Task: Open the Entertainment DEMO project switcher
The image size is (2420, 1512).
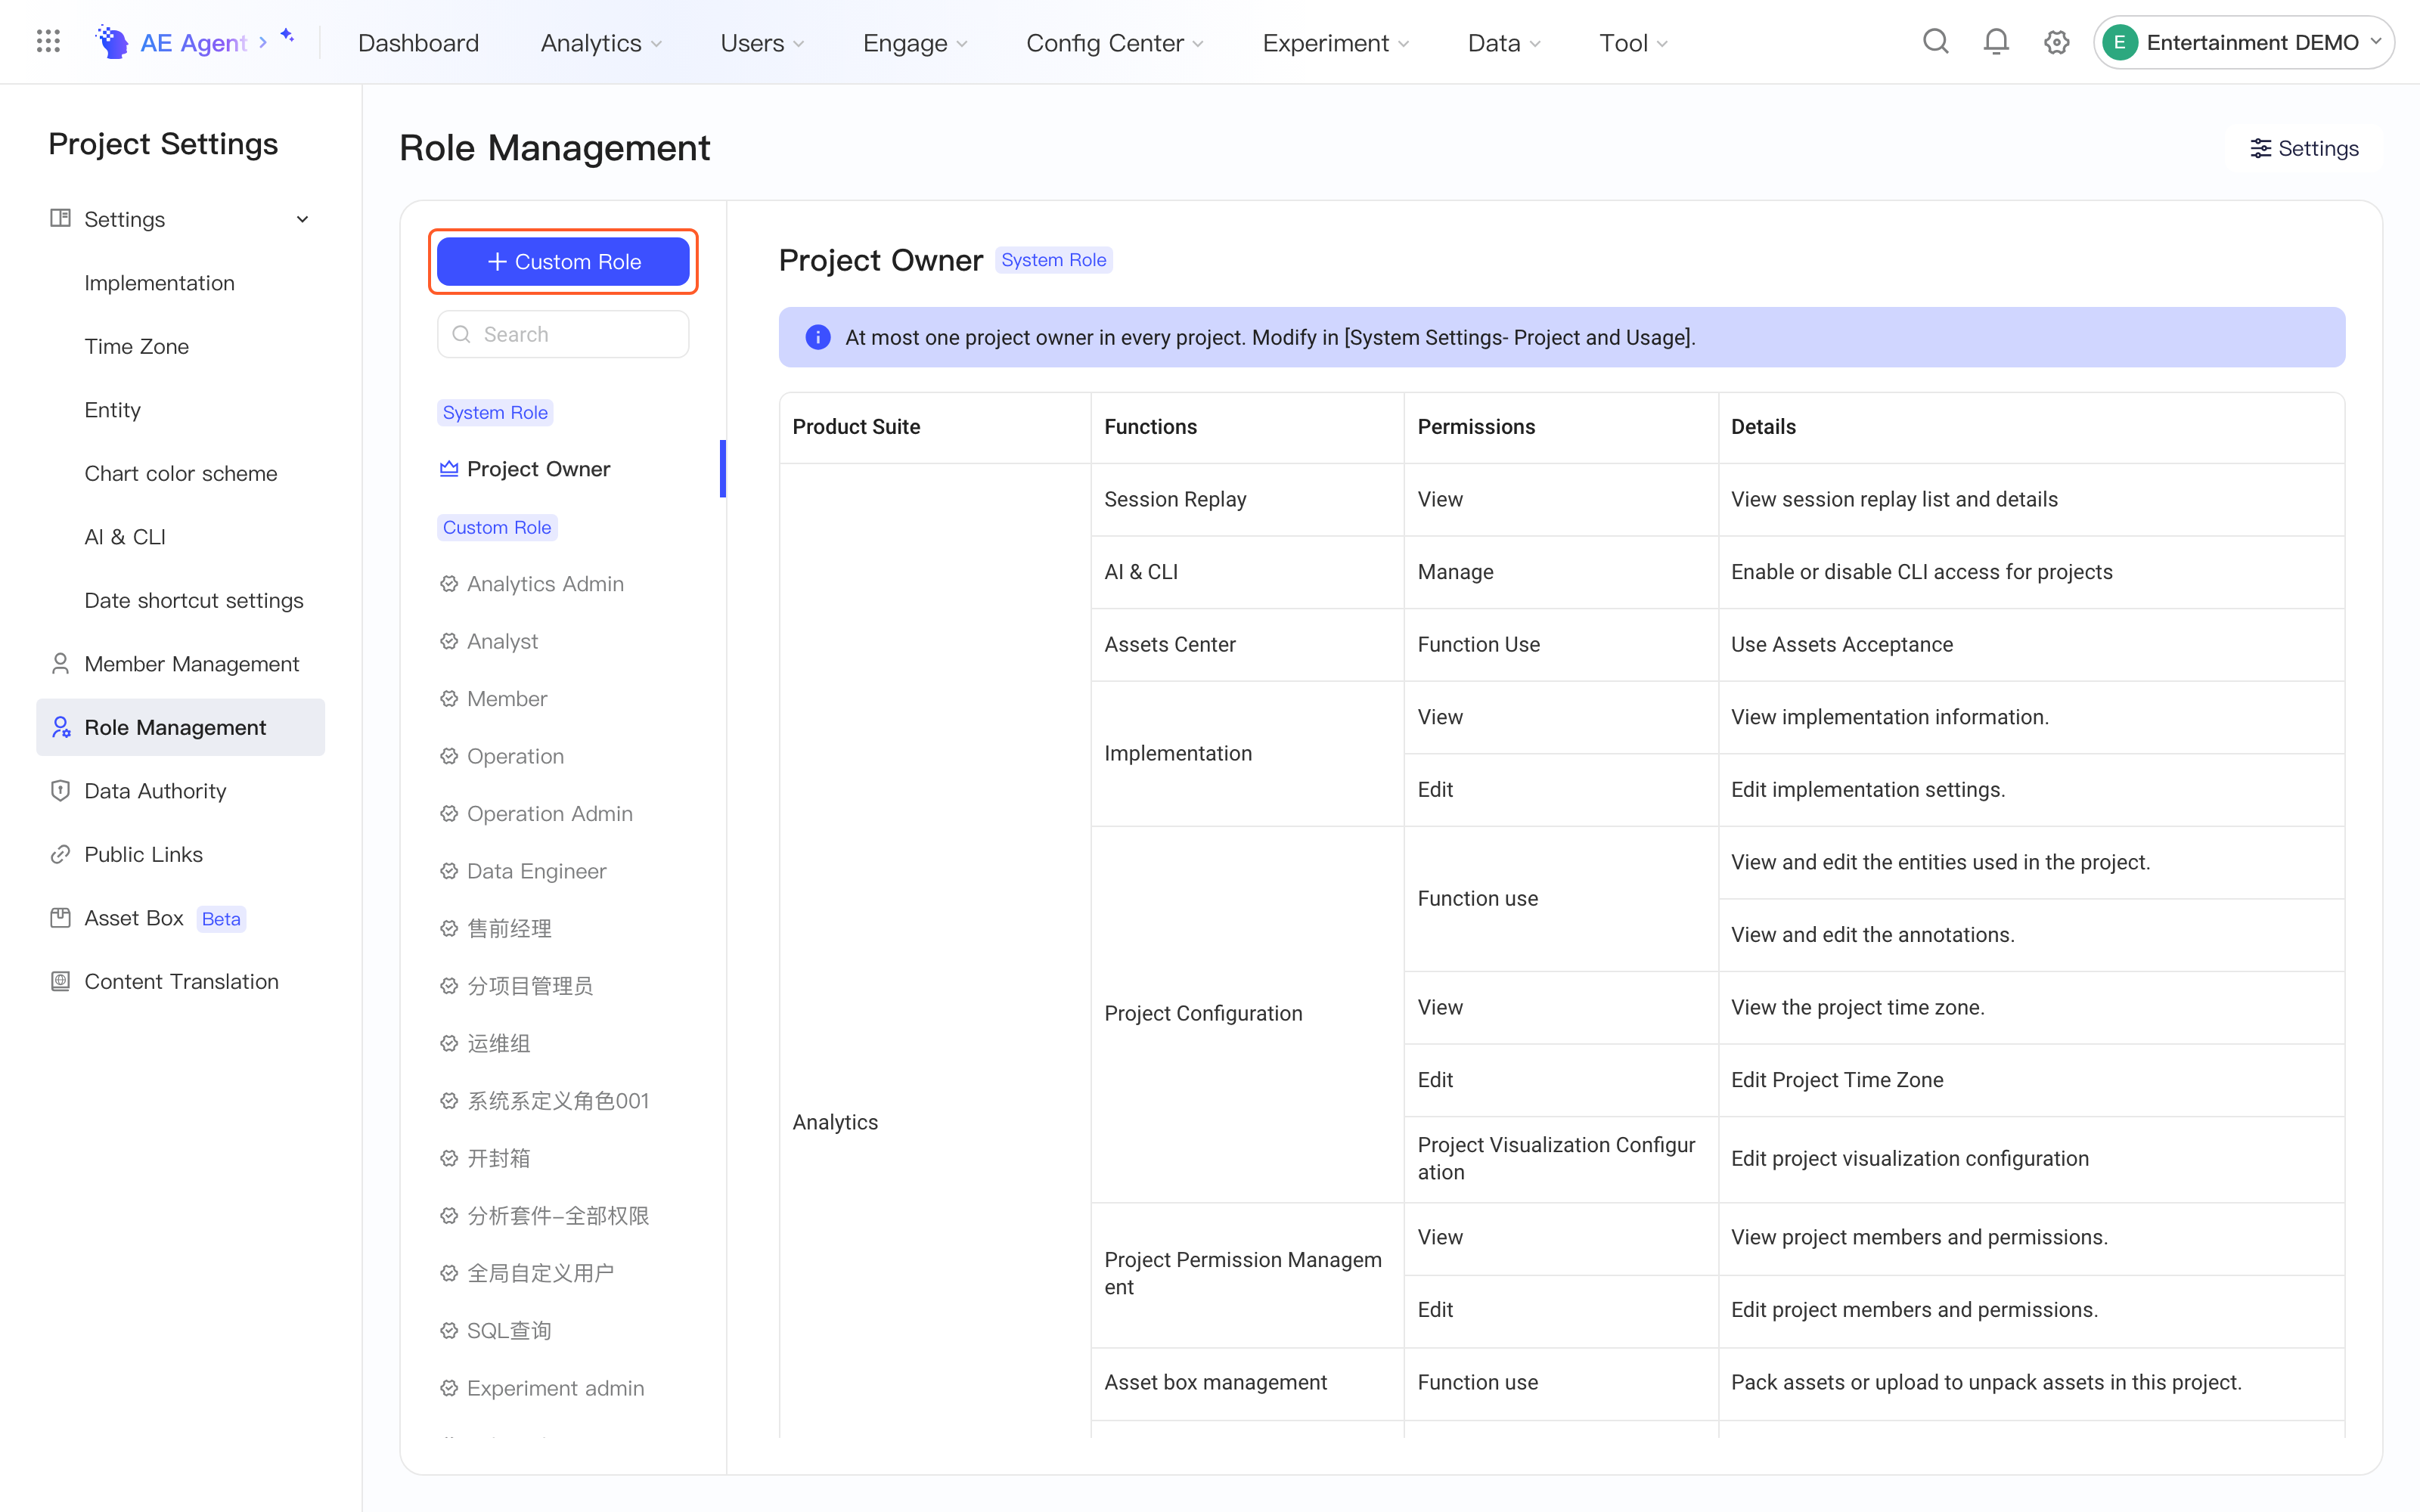Action: point(2244,42)
